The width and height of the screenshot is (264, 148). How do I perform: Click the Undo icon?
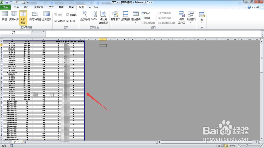[11, 2]
